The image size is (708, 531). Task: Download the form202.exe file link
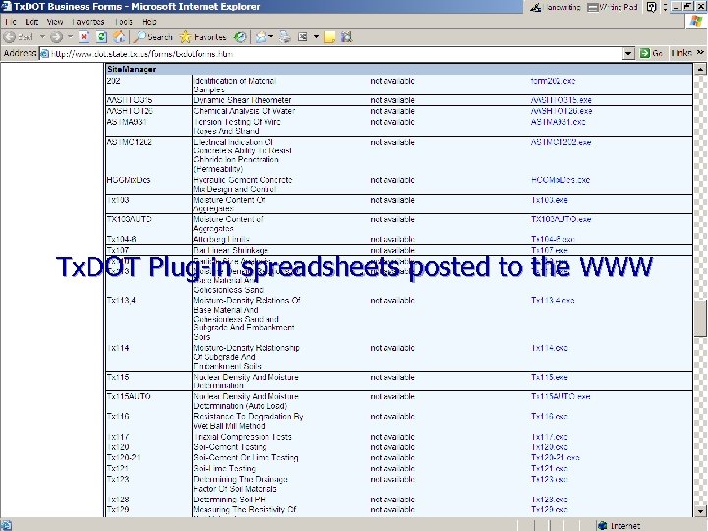click(553, 81)
